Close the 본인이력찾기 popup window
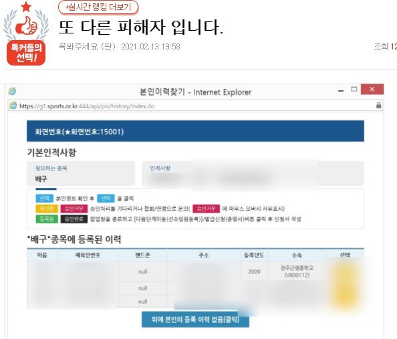Image resolution: width=397 pixels, height=339 pixels. click(x=372, y=89)
